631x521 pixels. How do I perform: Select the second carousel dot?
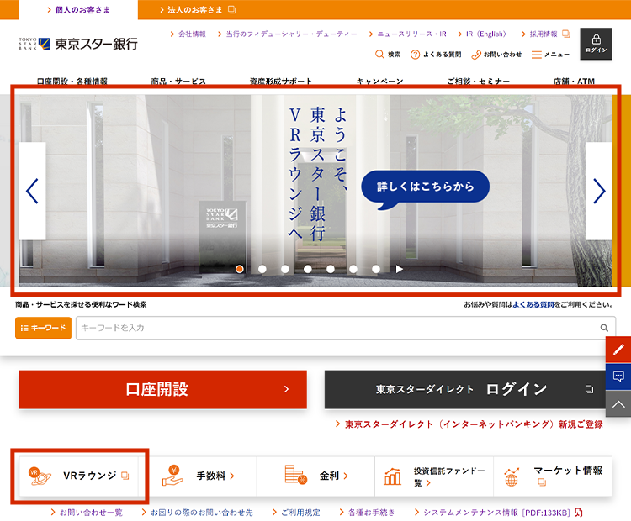point(262,269)
